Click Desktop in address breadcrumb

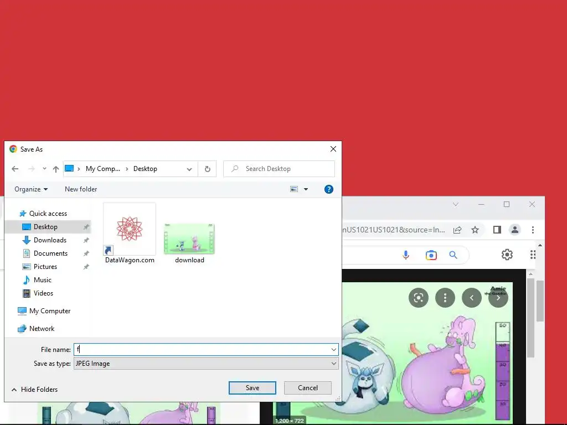click(x=145, y=169)
